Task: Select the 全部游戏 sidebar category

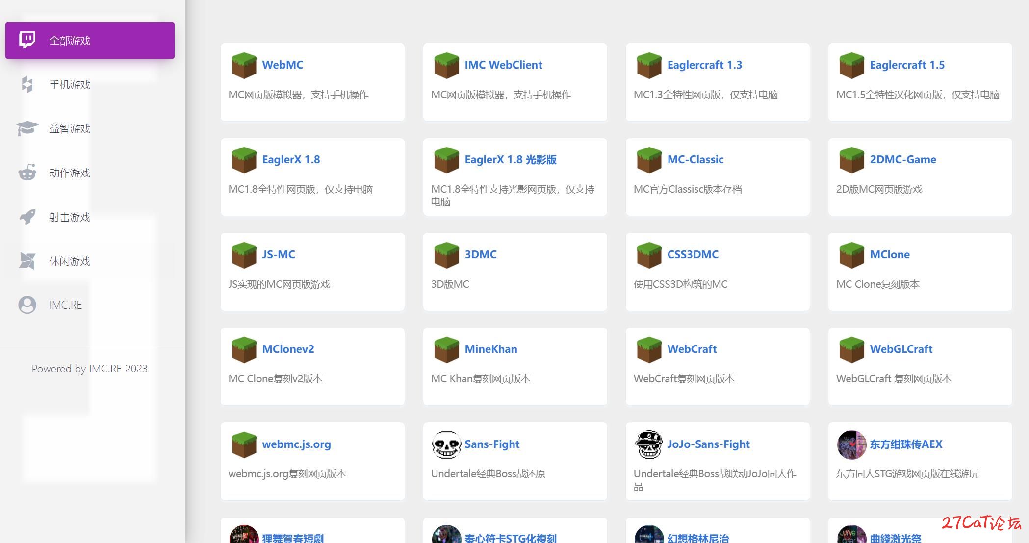Action: pos(90,40)
